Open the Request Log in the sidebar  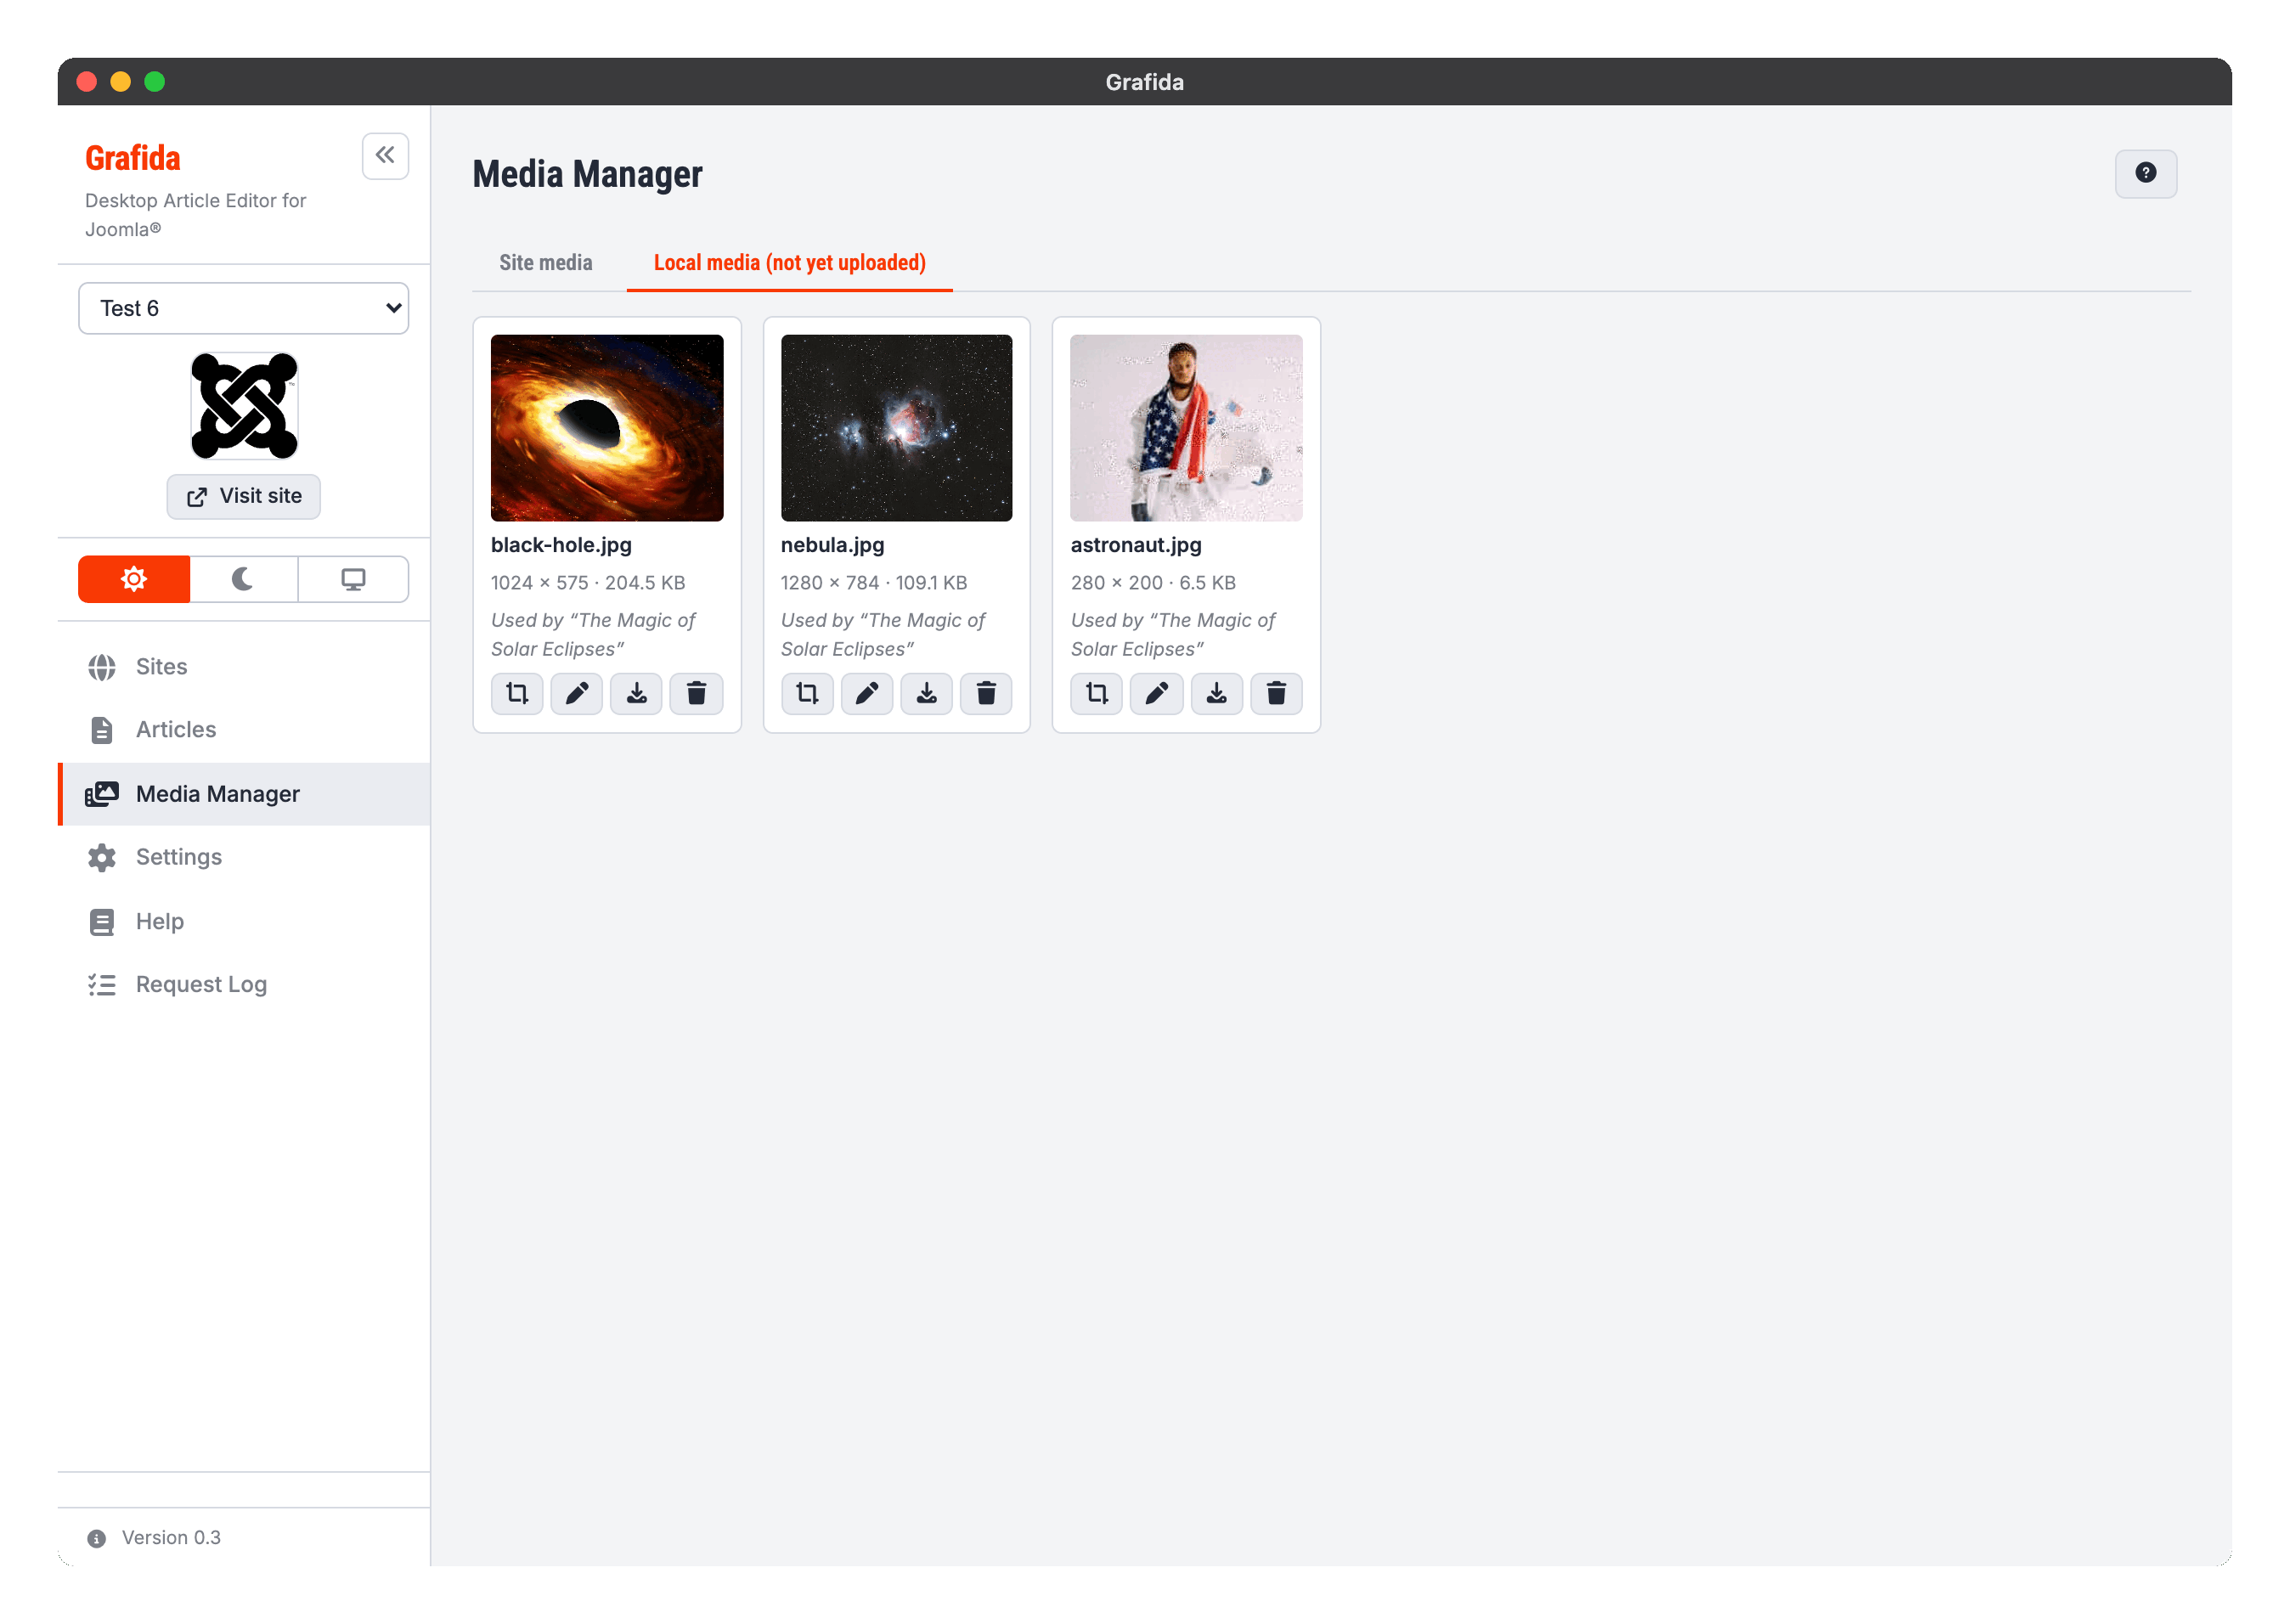[244, 984]
